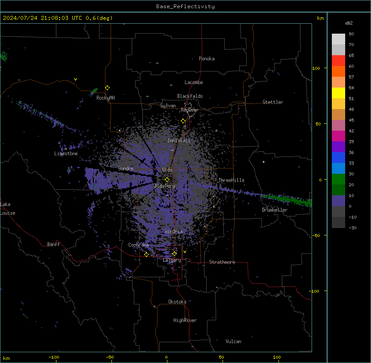Click the 2024/07/24 21:08:03 UTC timestamp
The width and height of the screenshot is (371, 363).
pyautogui.click(x=58, y=18)
